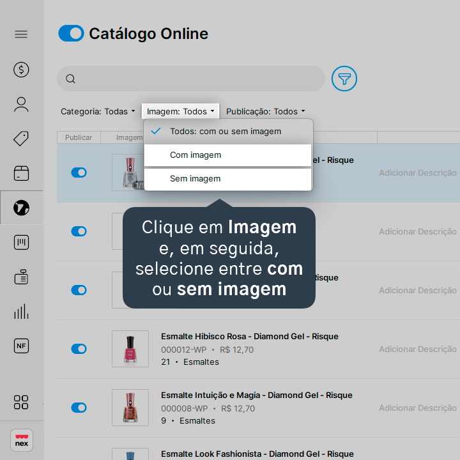Open the reports bar chart icon
Viewport: 460px width, 460px height.
click(21, 311)
